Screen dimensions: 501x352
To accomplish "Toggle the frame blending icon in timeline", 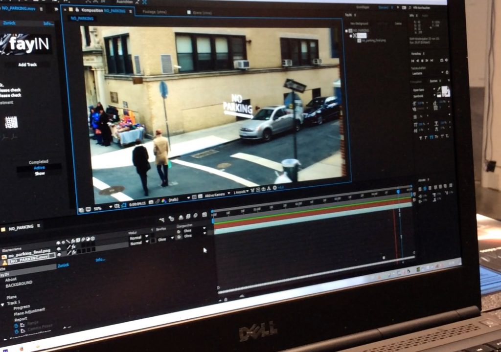I will (188, 217).
